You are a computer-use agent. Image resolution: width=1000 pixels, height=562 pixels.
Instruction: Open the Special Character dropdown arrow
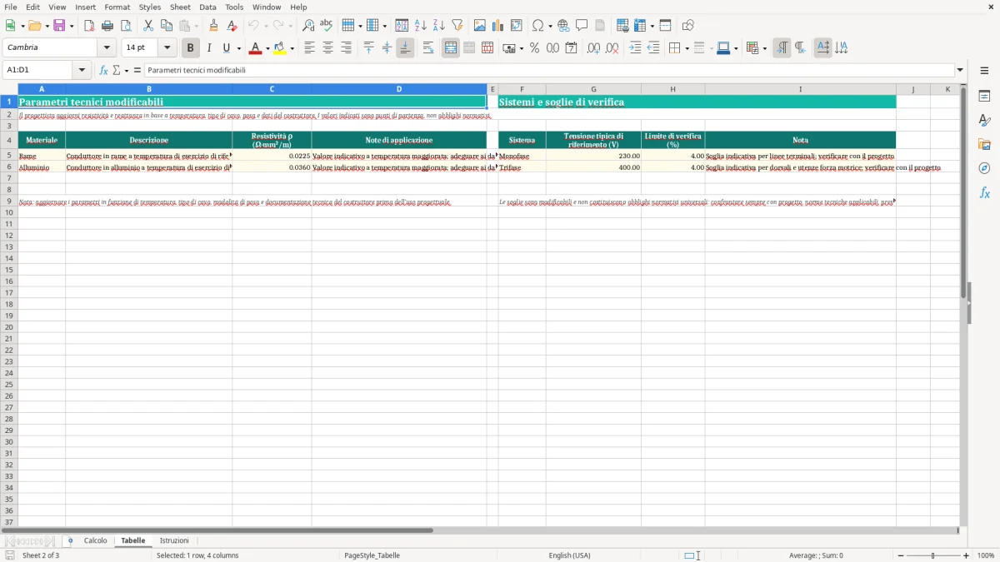551,26
